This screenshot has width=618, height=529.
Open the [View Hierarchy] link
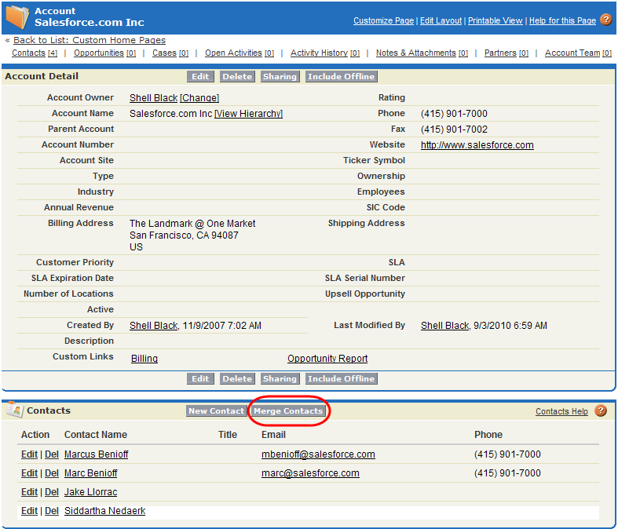(248, 114)
